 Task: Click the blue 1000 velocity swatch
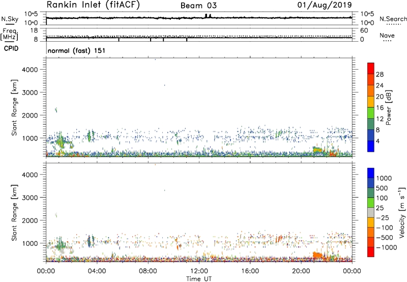(371, 173)
